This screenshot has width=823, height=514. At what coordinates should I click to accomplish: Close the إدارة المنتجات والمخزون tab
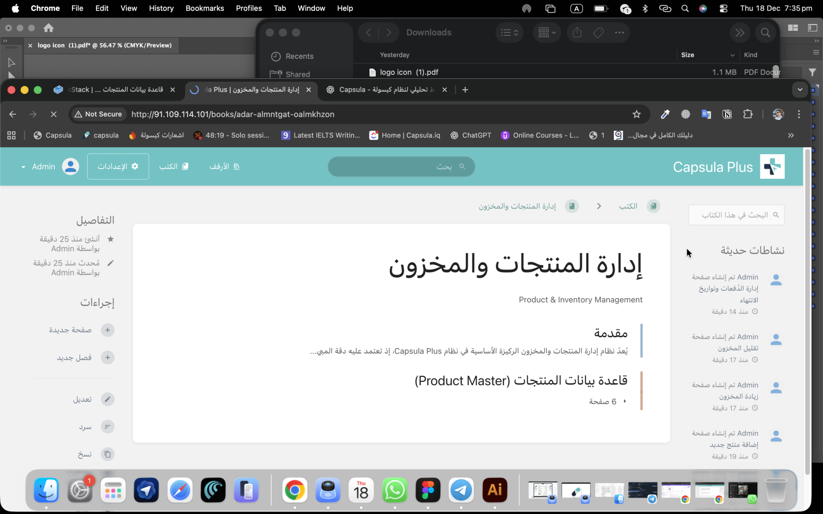coord(309,90)
